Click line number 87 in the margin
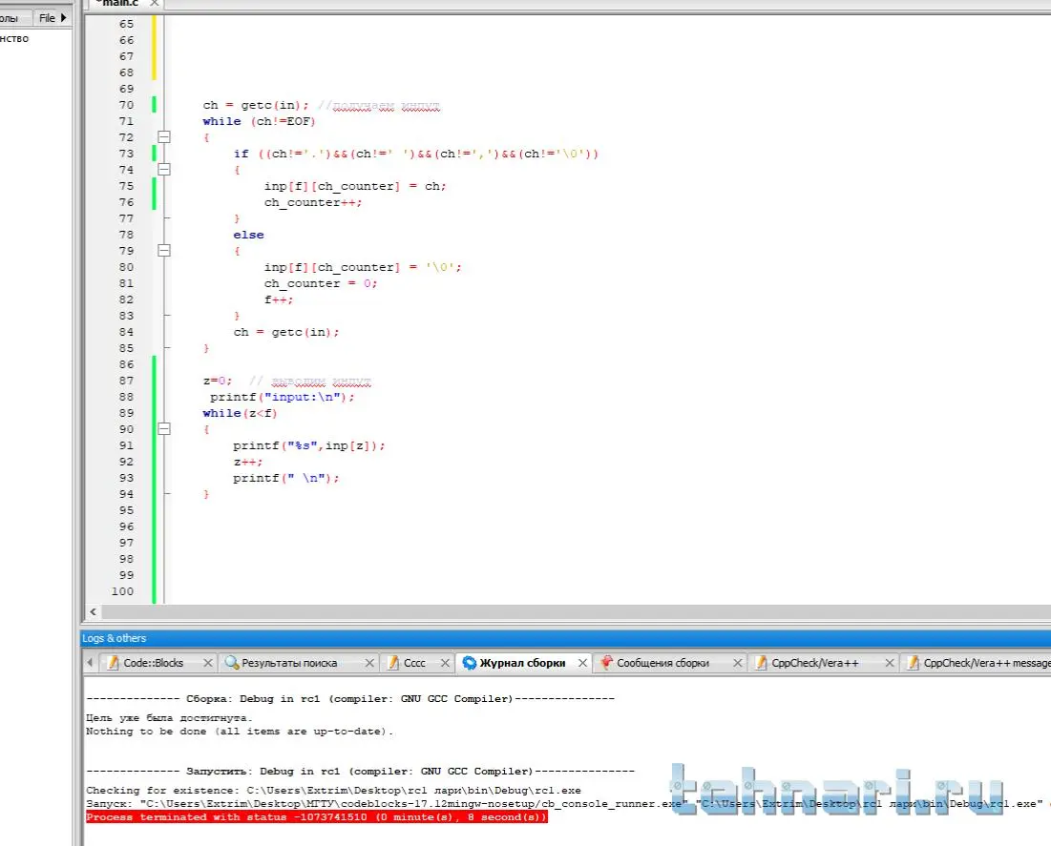 126,381
